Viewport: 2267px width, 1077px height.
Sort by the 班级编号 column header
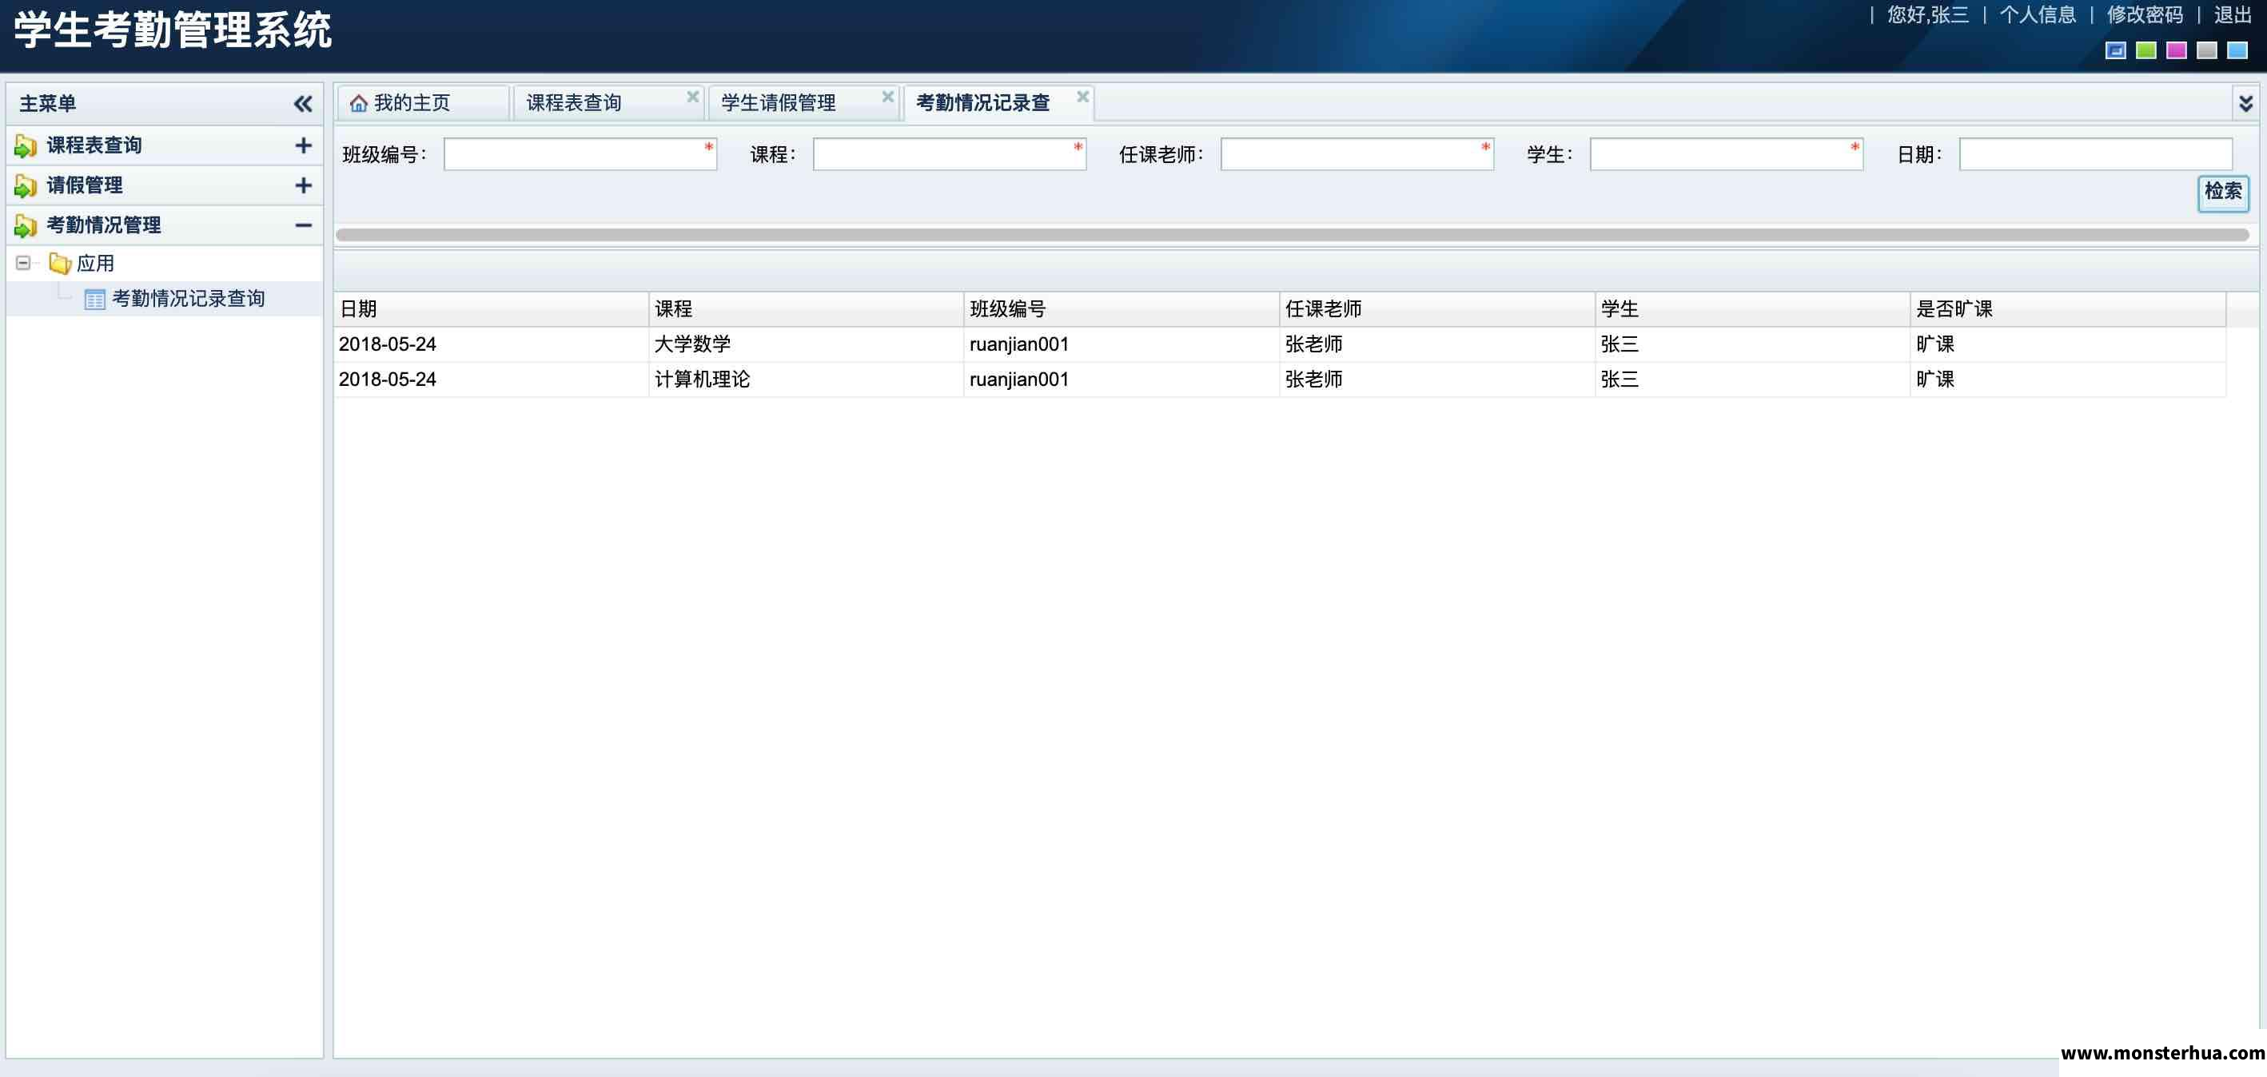point(1122,309)
